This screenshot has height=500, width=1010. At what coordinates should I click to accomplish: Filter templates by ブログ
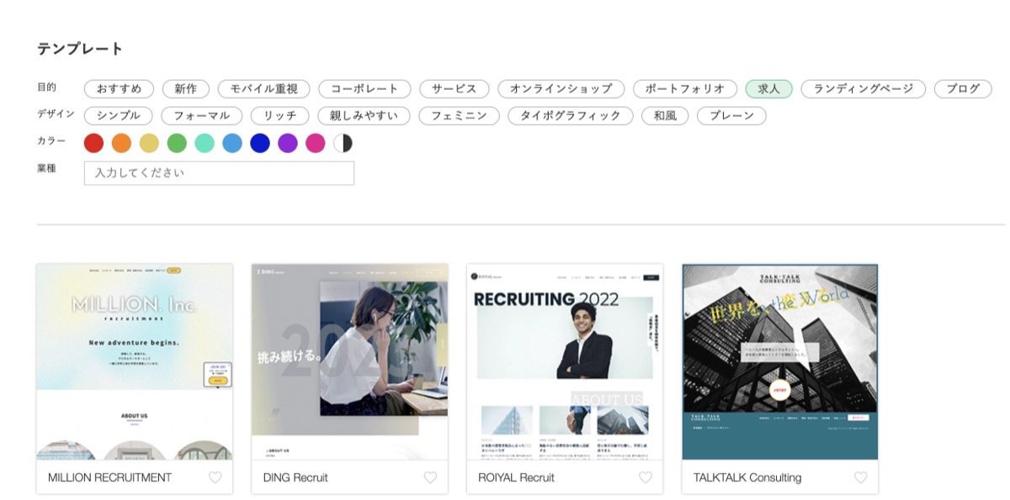(963, 89)
